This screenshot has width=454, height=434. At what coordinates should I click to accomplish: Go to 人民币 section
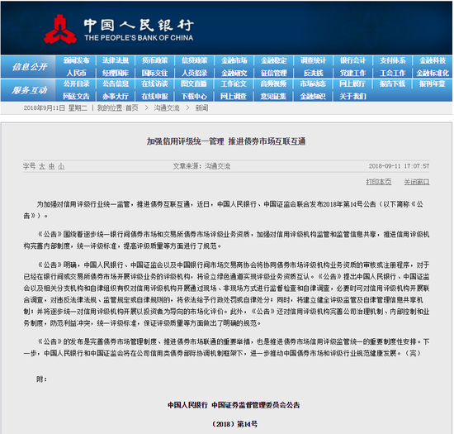(x=77, y=73)
